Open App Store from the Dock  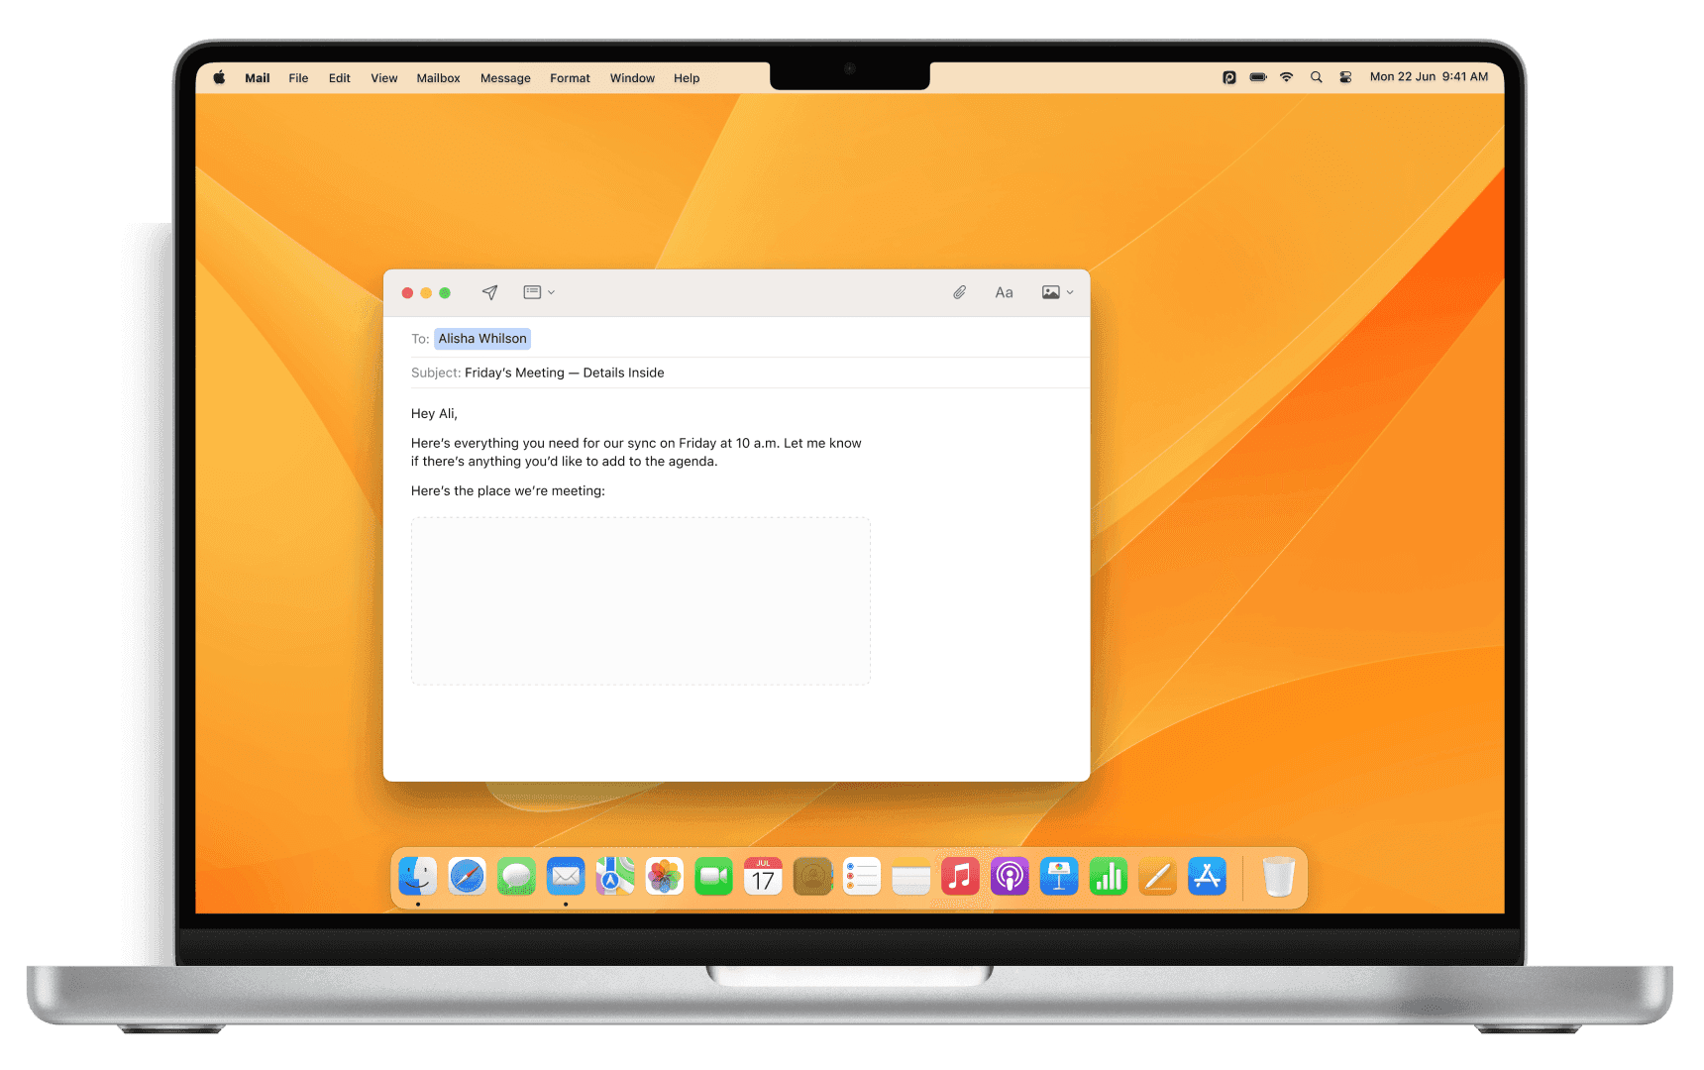pos(1207,877)
